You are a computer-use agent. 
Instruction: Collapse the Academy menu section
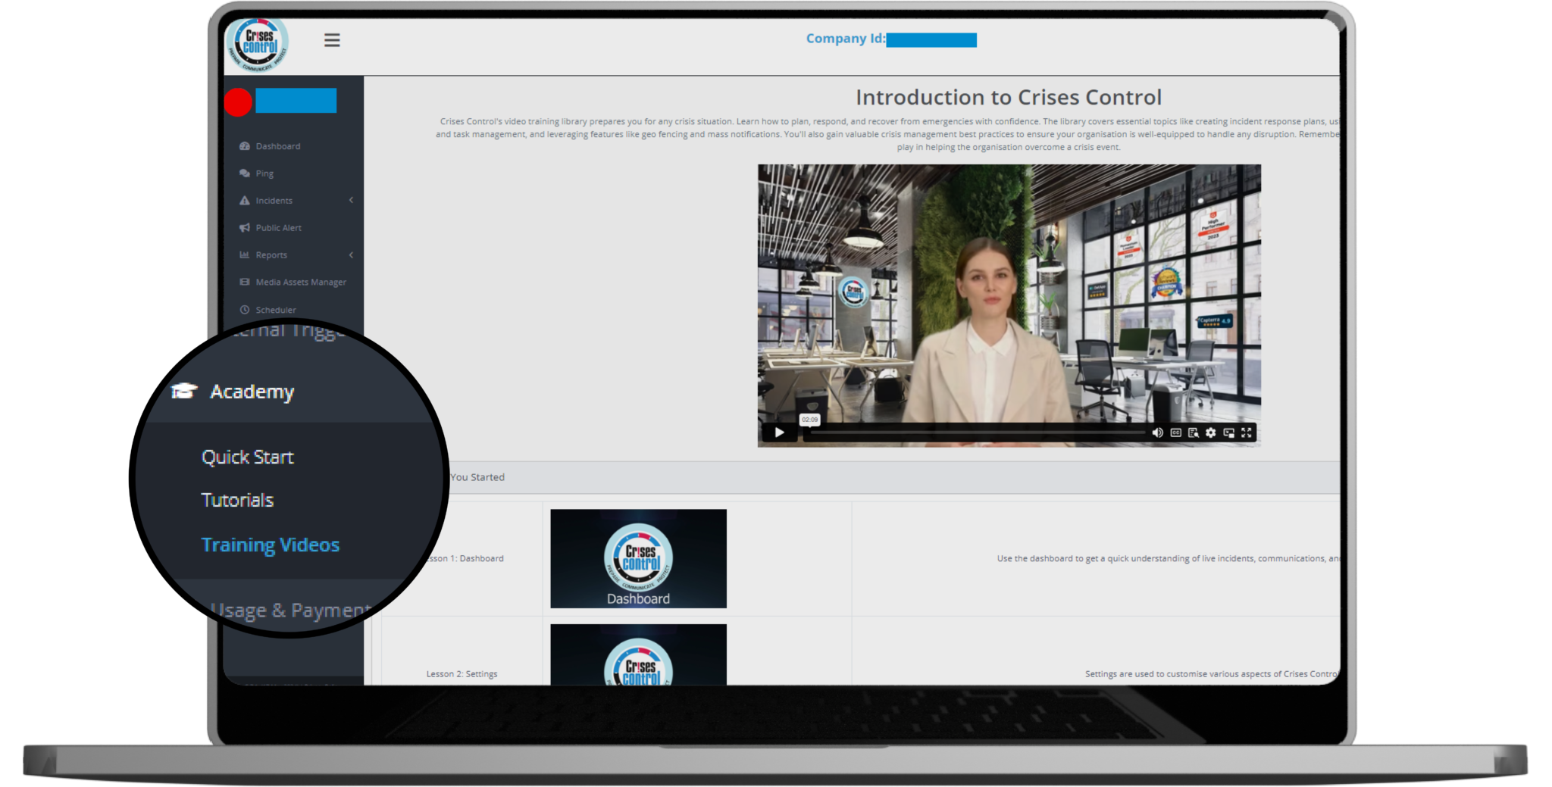pos(252,392)
